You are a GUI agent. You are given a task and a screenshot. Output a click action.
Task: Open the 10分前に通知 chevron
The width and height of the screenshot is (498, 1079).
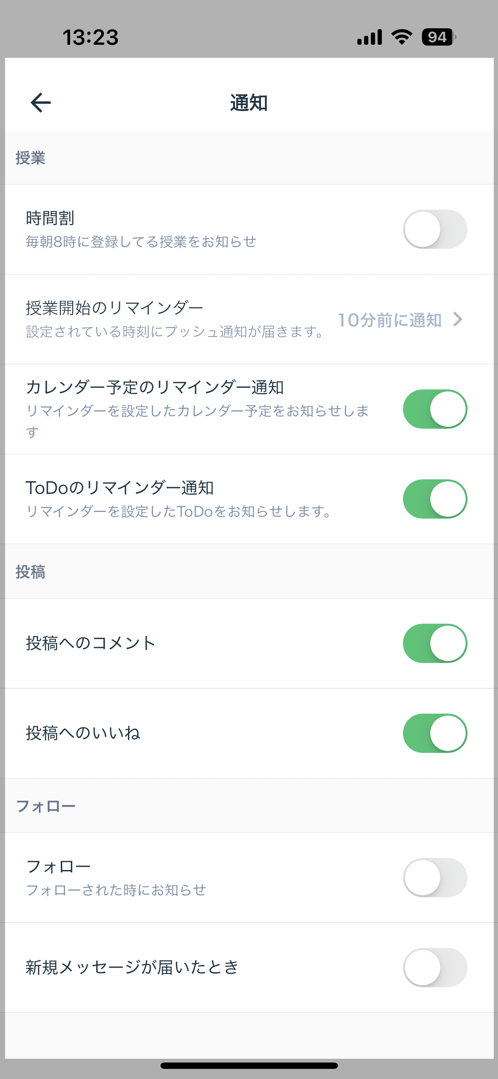[457, 320]
